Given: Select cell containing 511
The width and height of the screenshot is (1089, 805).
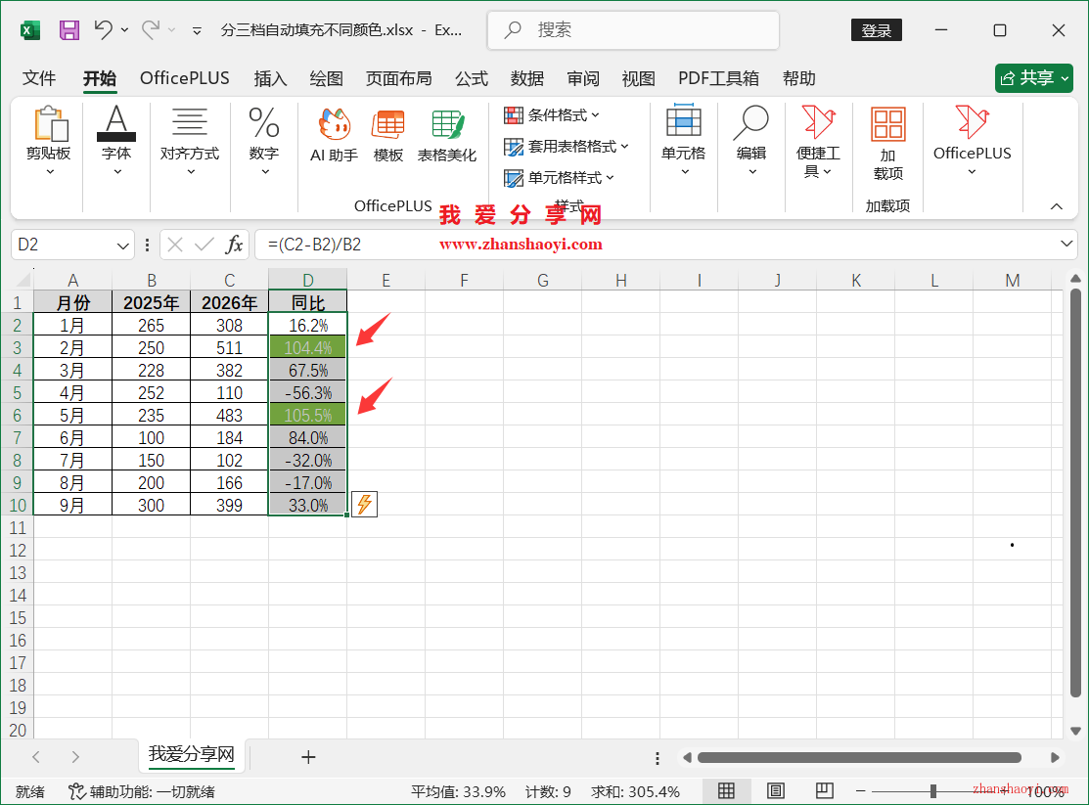Looking at the screenshot, I should click(x=229, y=348).
